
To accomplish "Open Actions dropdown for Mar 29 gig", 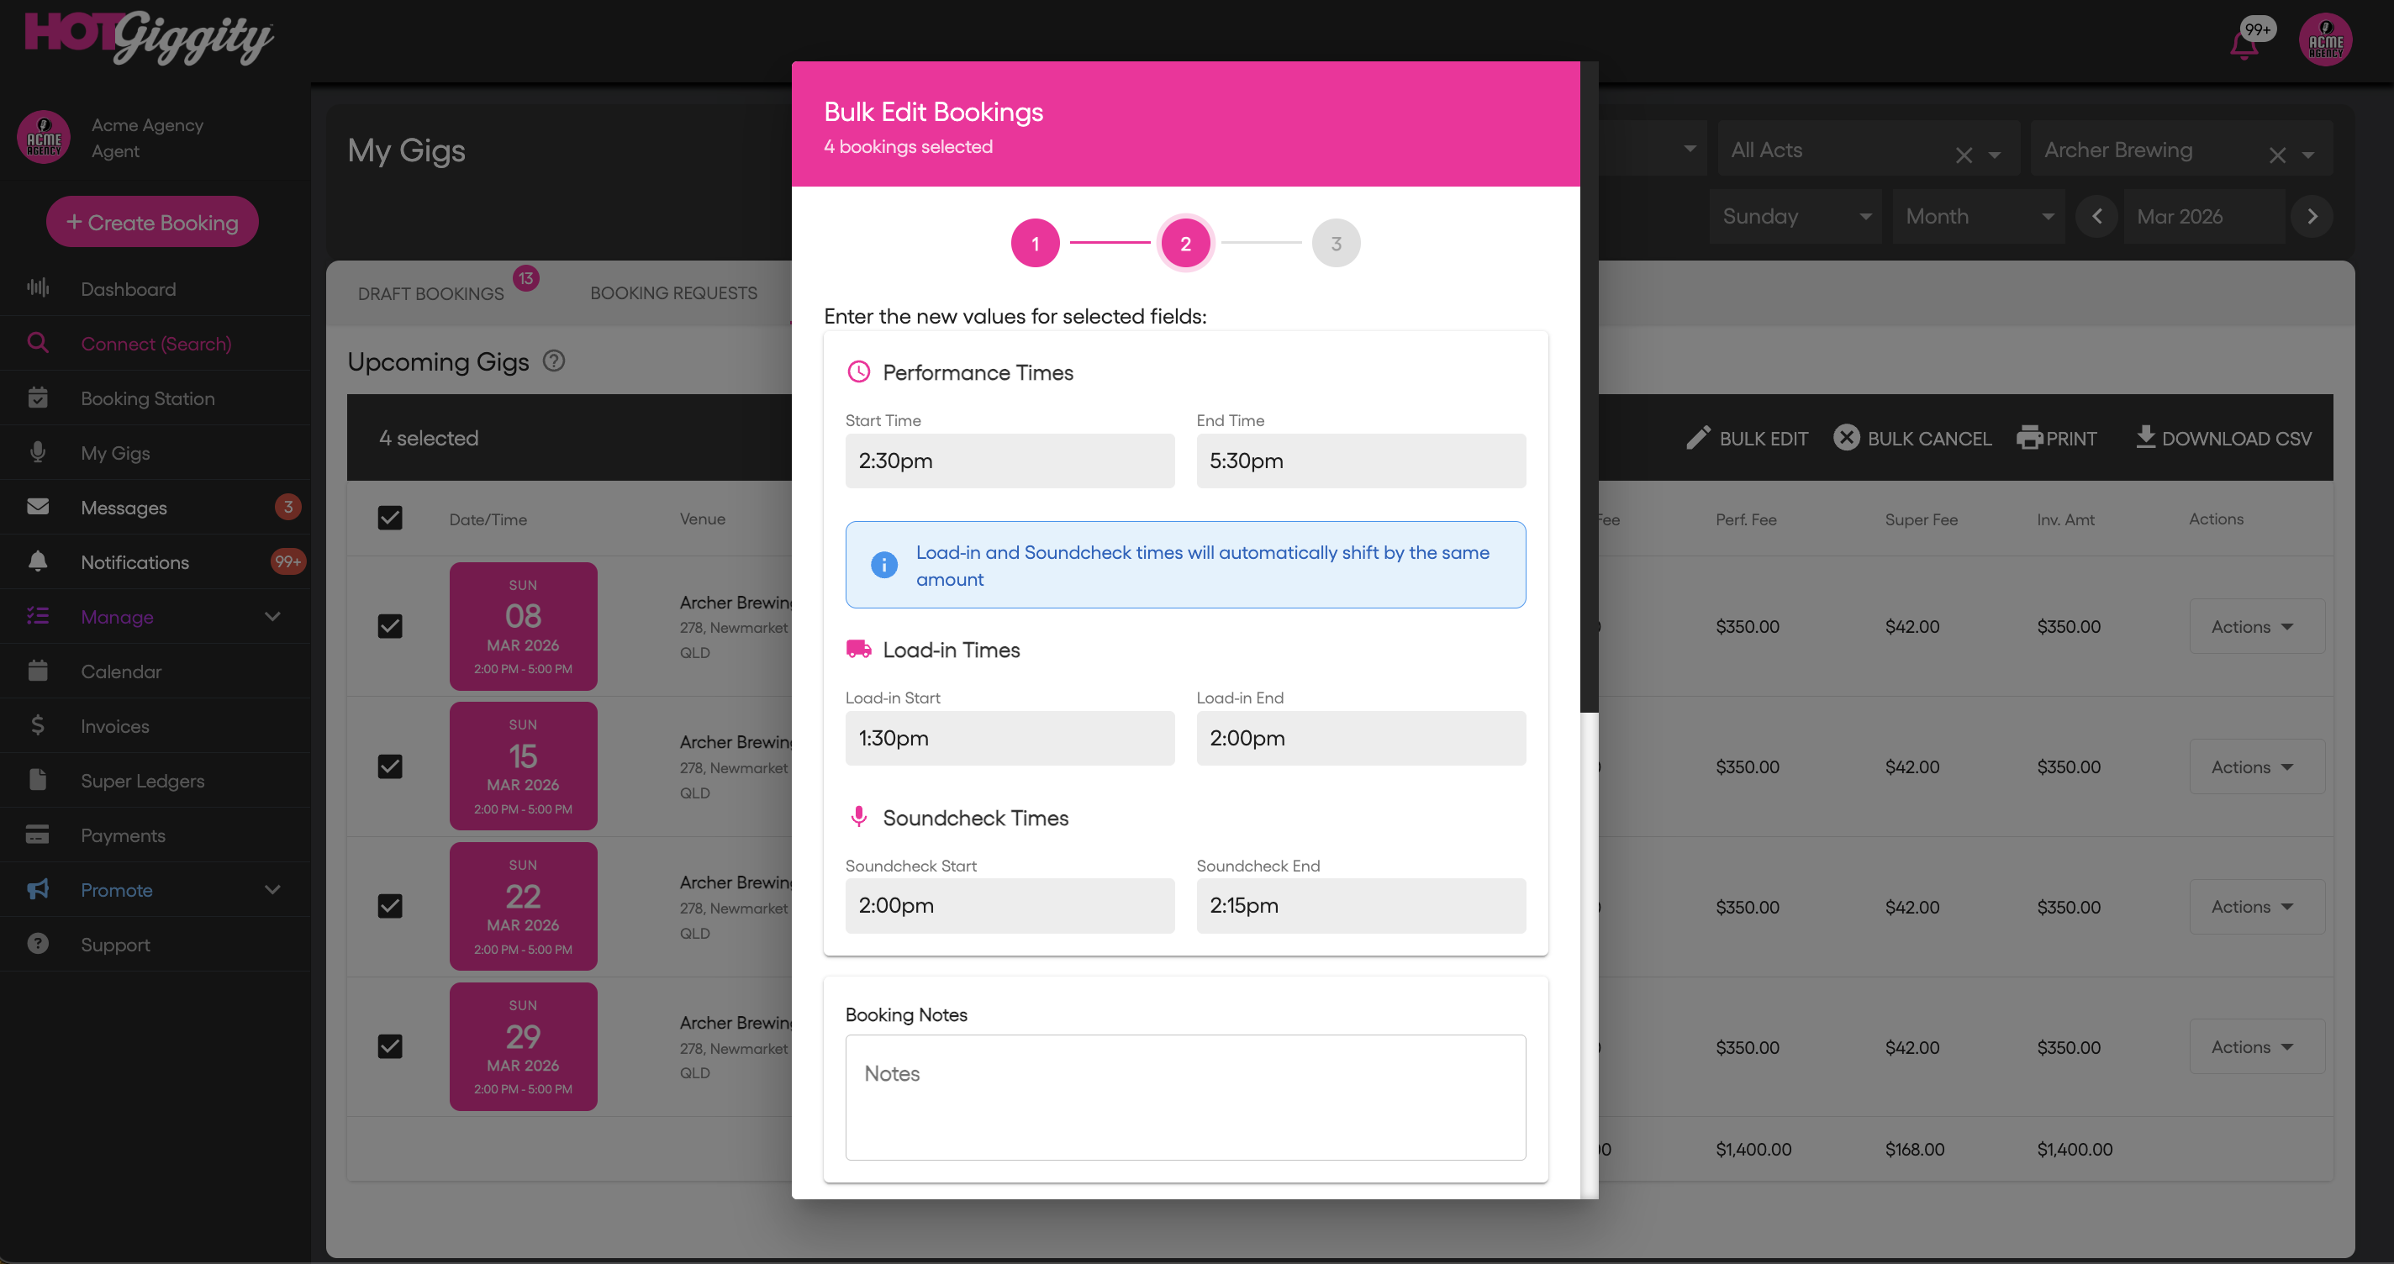I will tap(2255, 1047).
